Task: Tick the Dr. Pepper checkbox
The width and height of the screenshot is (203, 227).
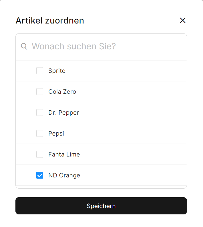Action: point(40,113)
